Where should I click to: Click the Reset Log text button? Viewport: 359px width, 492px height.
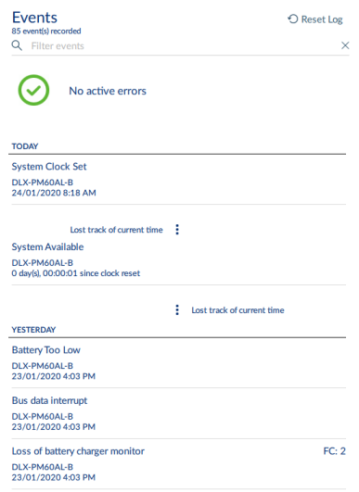[322, 19]
